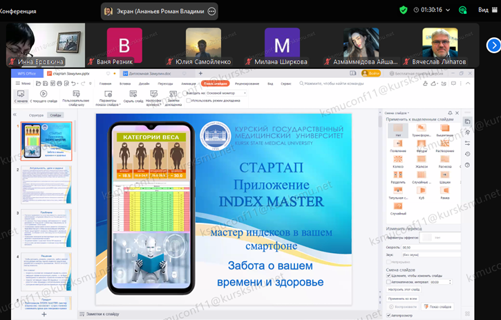The width and height of the screenshot is (501, 320).
Task: Click the print preview icon
Action: (66, 83)
